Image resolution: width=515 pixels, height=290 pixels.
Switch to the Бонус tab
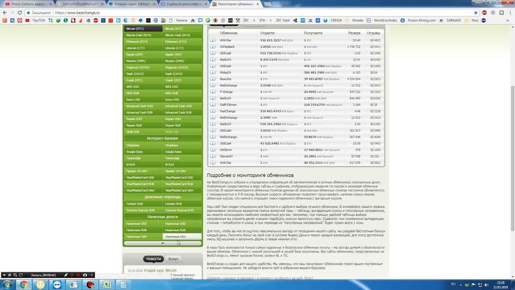pos(173,259)
